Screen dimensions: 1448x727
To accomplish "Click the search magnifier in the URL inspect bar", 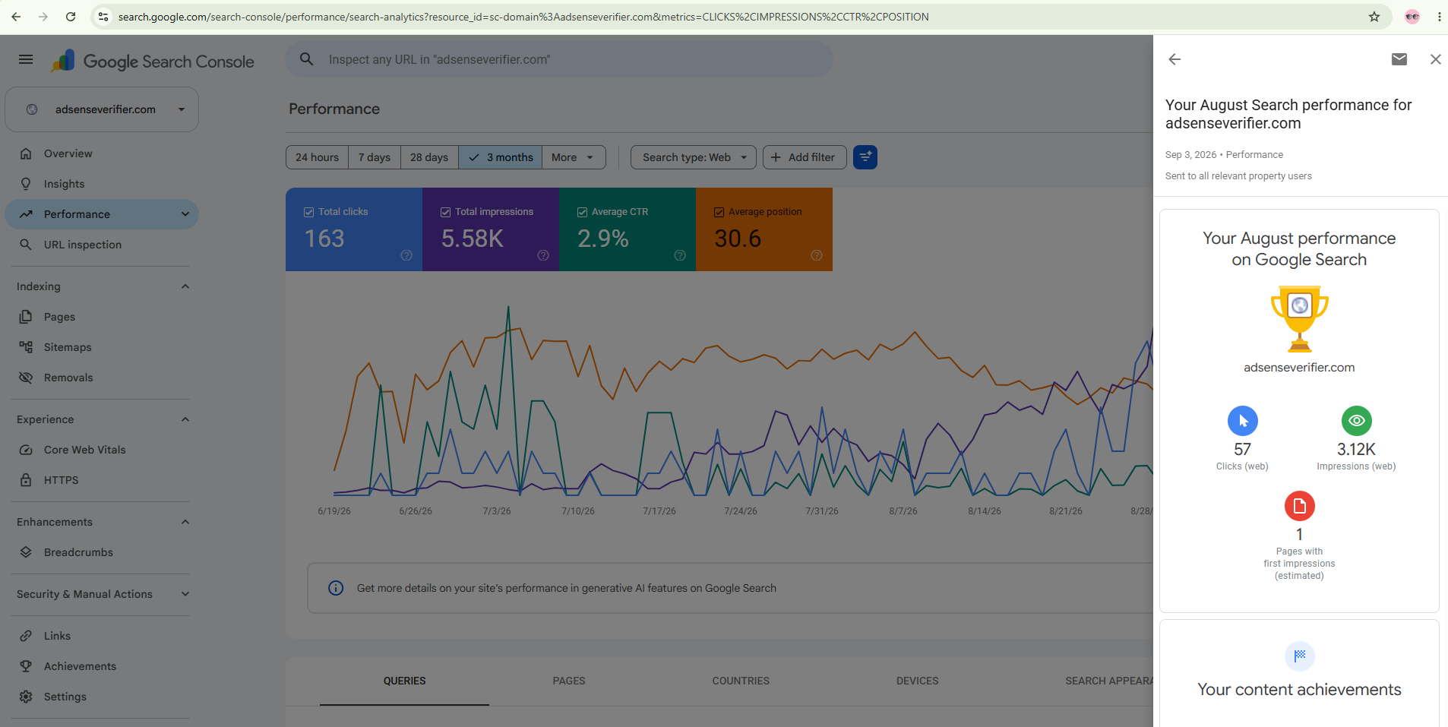I will pyautogui.click(x=306, y=59).
